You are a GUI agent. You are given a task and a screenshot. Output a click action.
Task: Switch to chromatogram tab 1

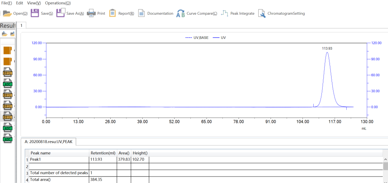click(x=22, y=25)
